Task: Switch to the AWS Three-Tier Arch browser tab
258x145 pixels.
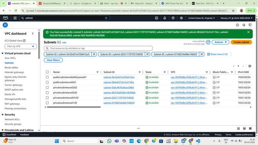Action: coord(174,3)
